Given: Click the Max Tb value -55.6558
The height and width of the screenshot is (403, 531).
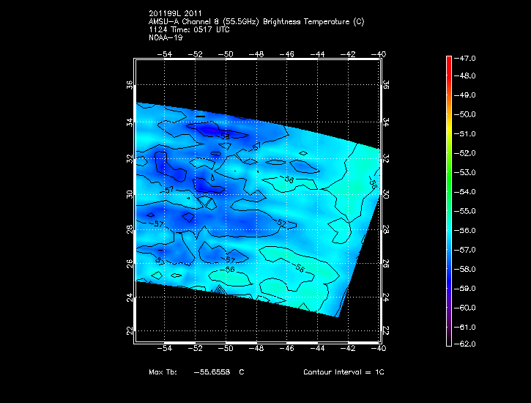Looking at the screenshot, I should coord(212,372).
